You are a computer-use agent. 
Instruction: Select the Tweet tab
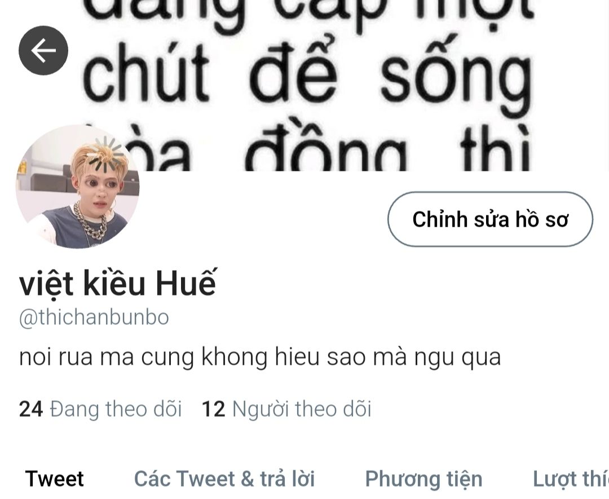click(x=54, y=478)
